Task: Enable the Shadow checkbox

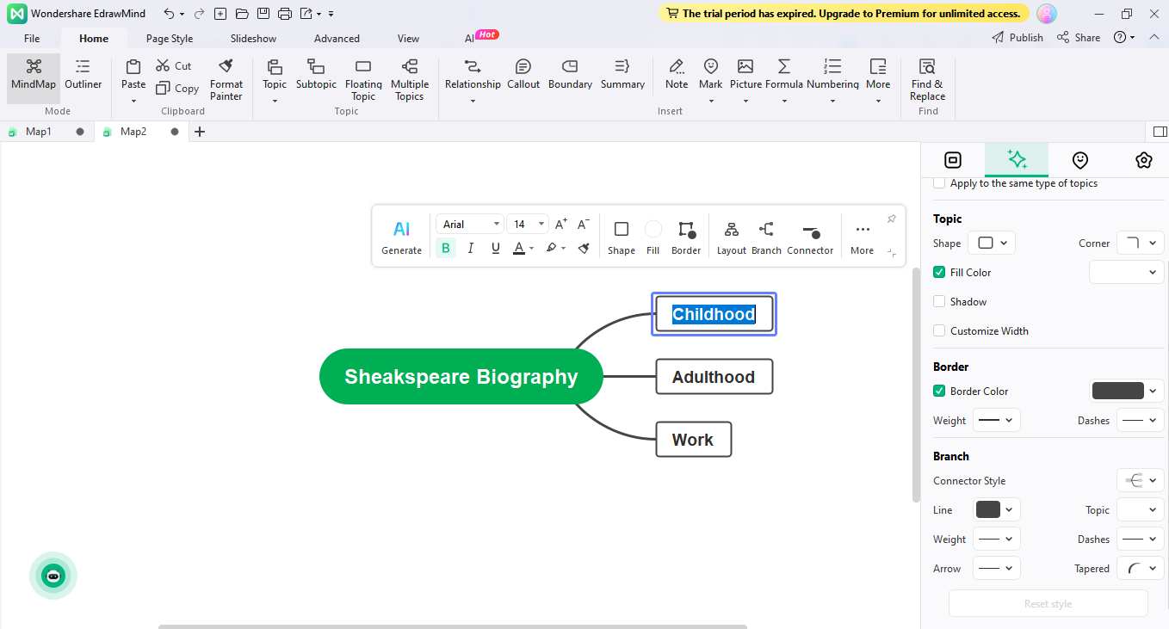Action: (x=940, y=302)
